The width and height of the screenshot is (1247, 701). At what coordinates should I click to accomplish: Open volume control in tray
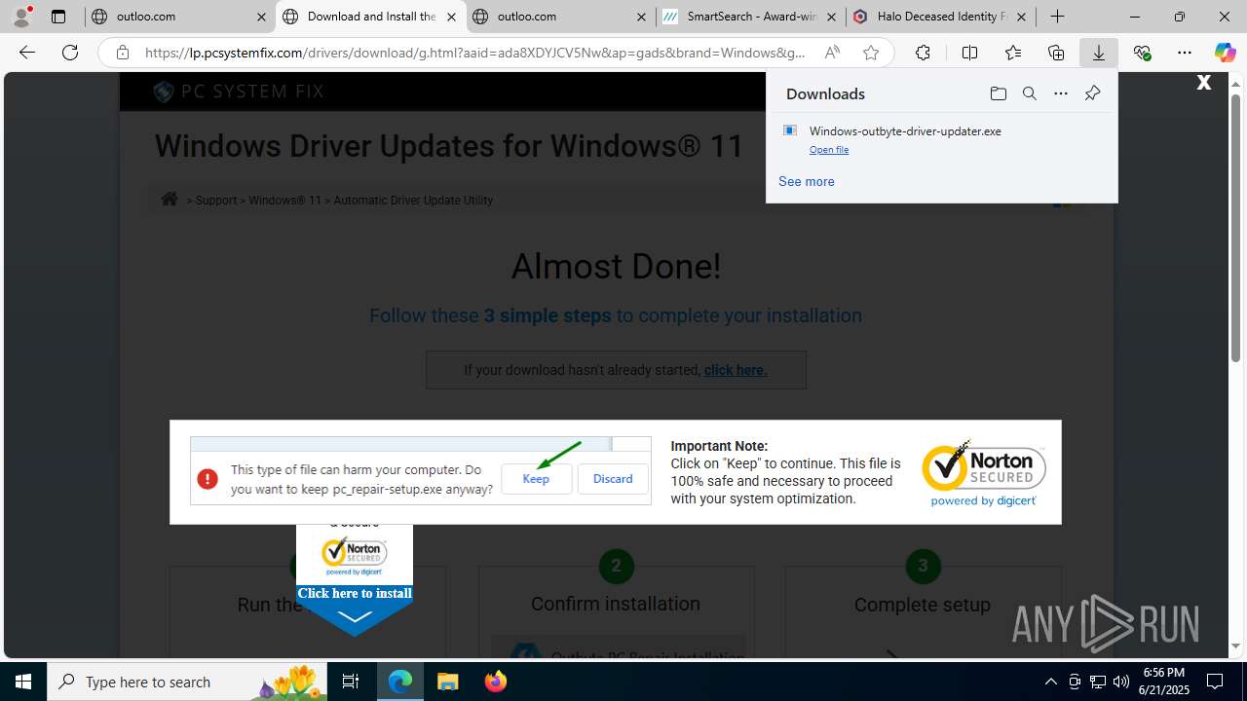[1121, 682]
